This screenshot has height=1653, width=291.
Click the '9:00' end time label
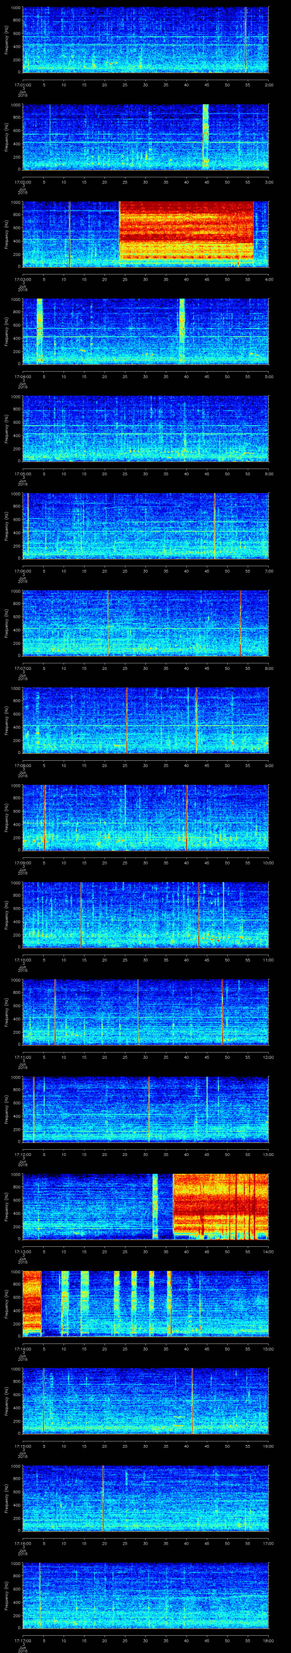click(x=269, y=766)
